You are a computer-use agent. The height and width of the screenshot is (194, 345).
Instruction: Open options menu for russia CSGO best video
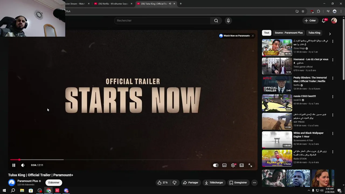[333, 96]
